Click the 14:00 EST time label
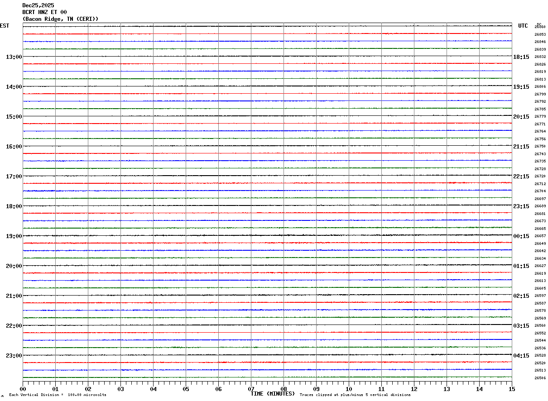Viewport: 548px width, 401px height. (14, 87)
